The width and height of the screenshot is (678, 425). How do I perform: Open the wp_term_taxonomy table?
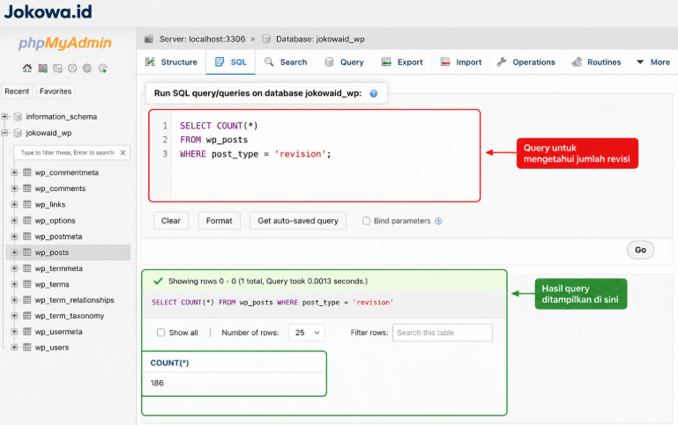pos(70,316)
